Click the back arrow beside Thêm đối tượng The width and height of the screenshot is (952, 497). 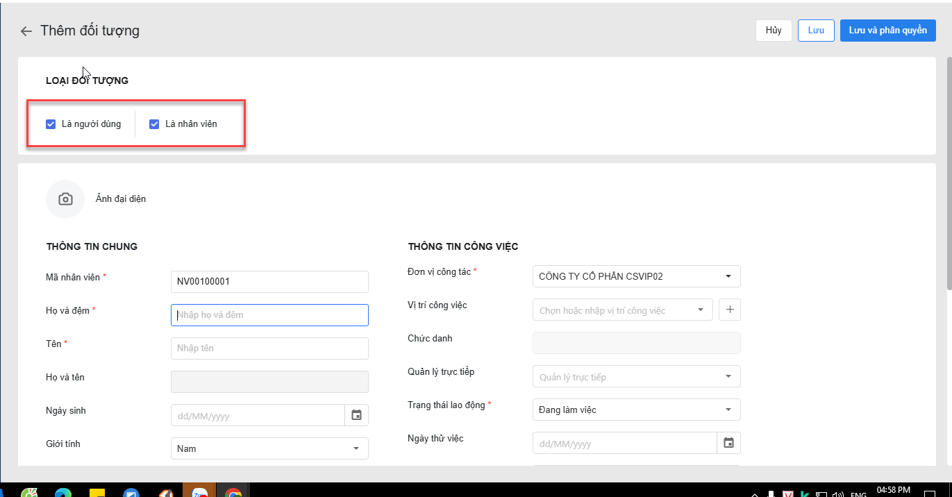(x=26, y=31)
